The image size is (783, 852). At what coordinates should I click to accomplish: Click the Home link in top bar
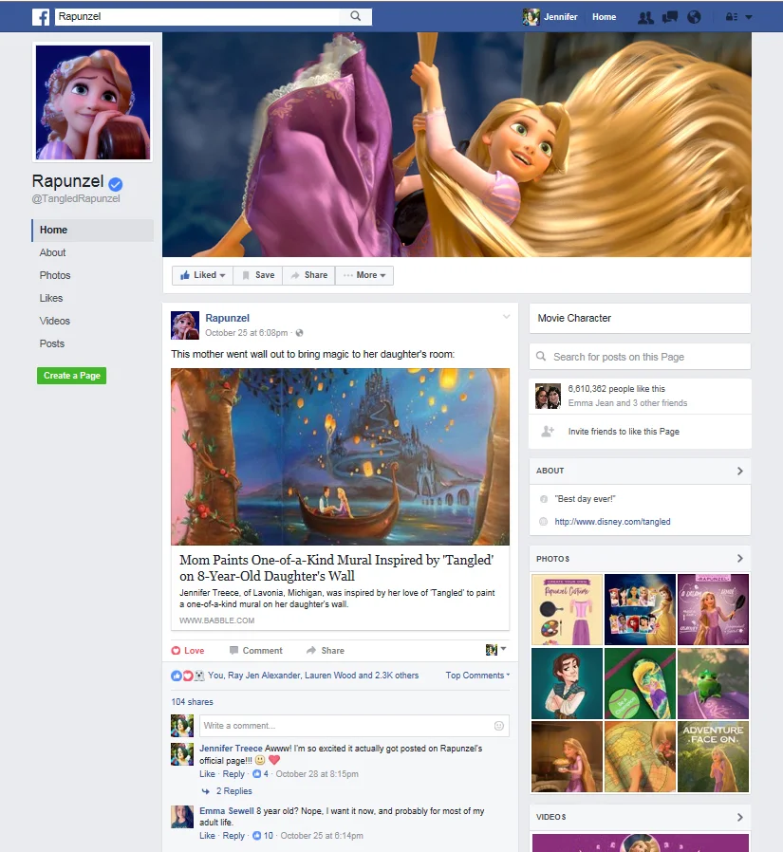[604, 17]
